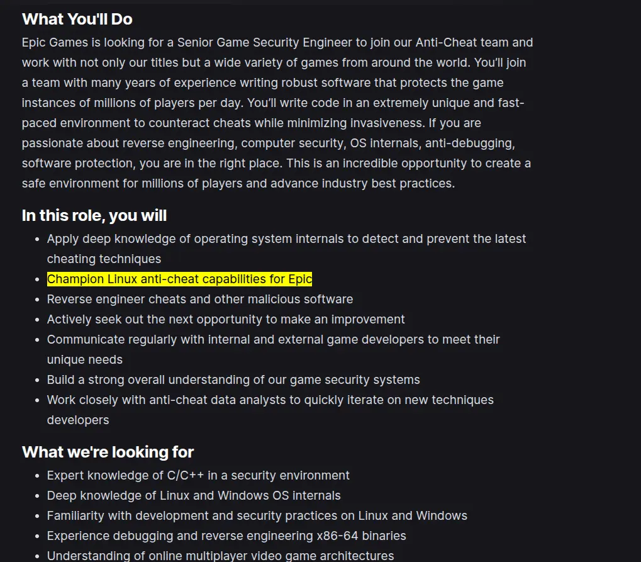Click the paragraph line starting "Epic Games is looking"
641x562 pixels.
[277, 43]
